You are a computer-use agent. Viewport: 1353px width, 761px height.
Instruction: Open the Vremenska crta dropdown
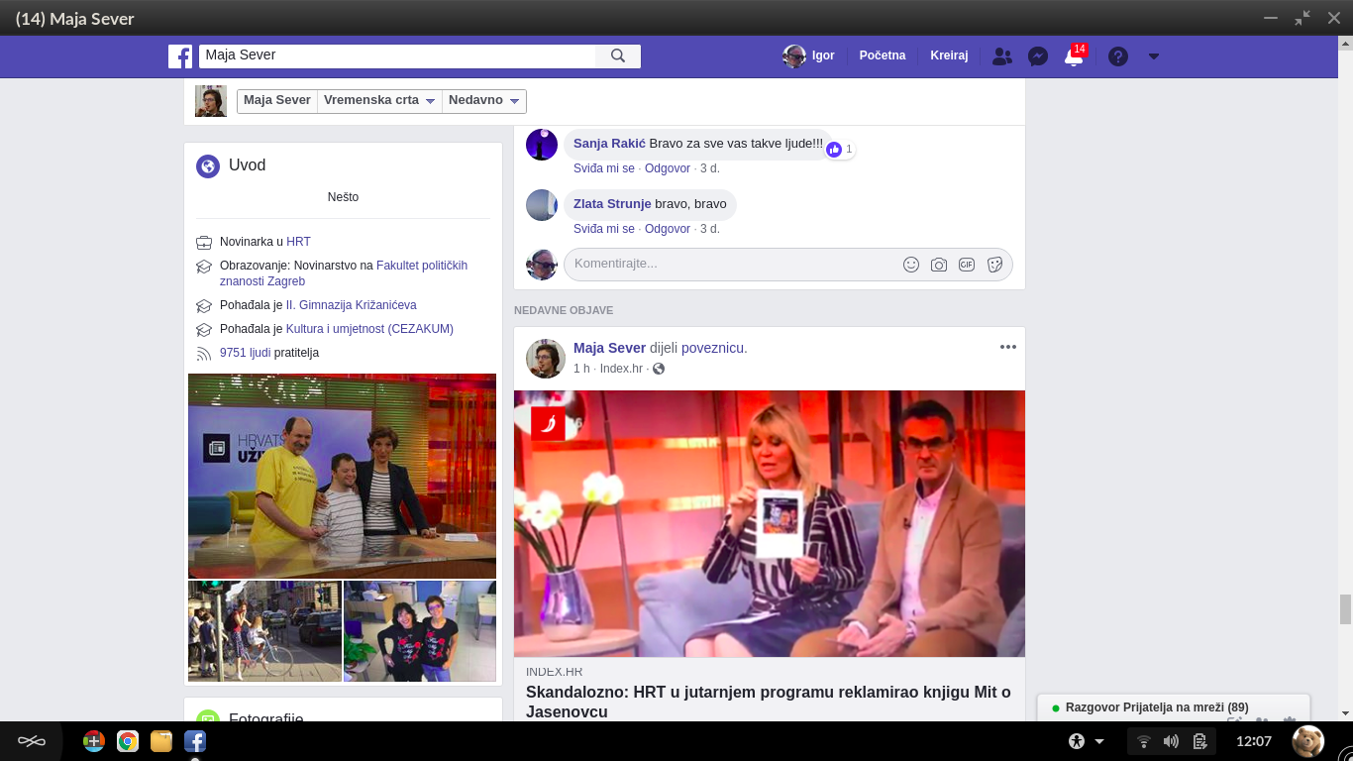(378, 100)
